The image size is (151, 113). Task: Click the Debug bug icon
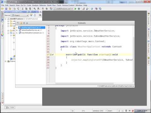(79, 9)
